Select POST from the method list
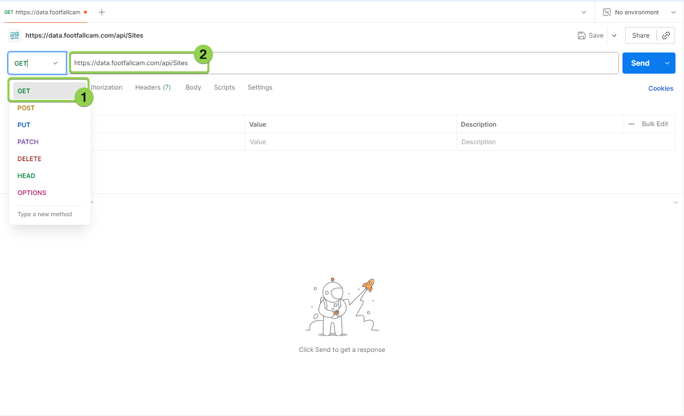This screenshot has width=684, height=416. (x=26, y=108)
